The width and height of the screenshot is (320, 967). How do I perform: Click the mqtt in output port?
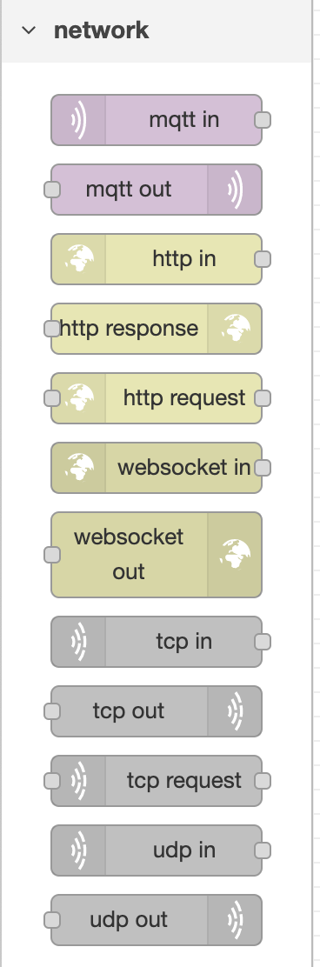click(263, 120)
